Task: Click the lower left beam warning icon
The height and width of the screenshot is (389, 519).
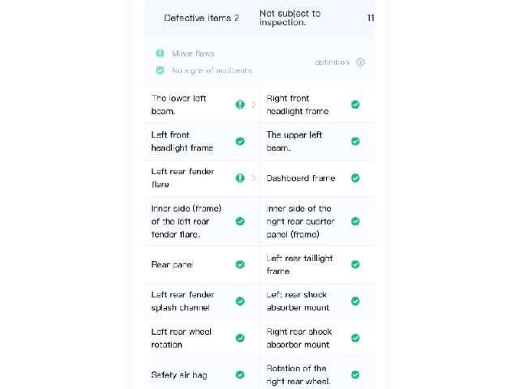Action: (x=240, y=105)
